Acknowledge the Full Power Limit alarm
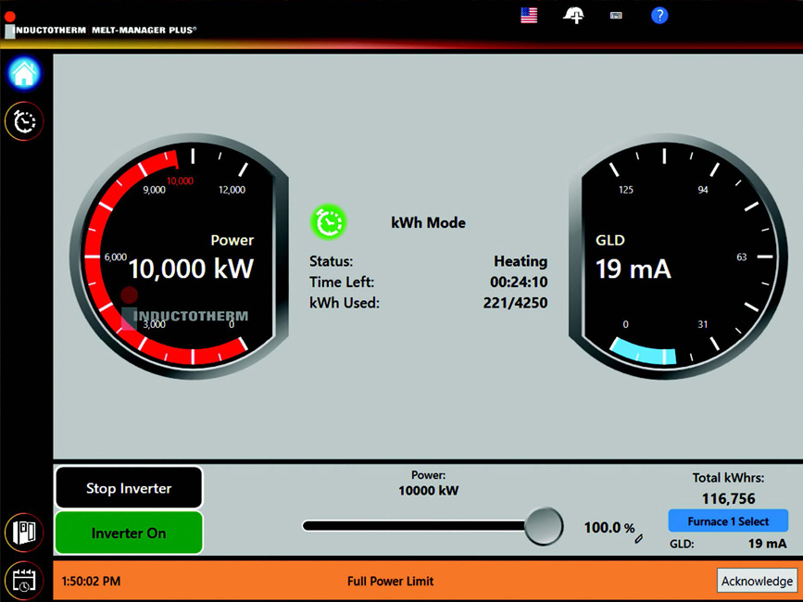 point(757,581)
